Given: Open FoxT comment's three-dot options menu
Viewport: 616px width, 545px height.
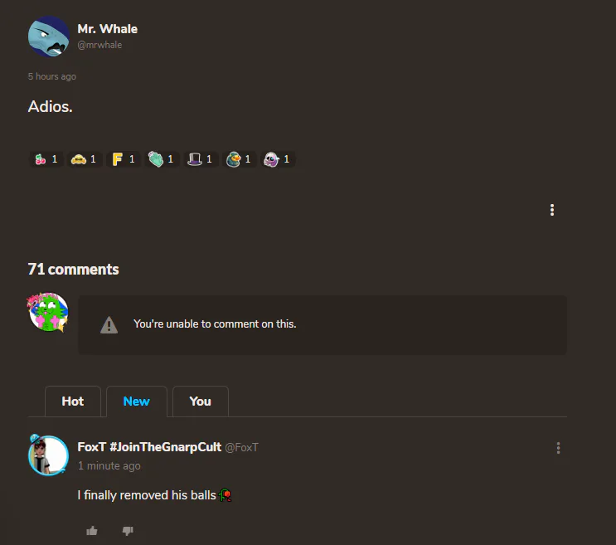Looking at the screenshot, I should (558, 448).
